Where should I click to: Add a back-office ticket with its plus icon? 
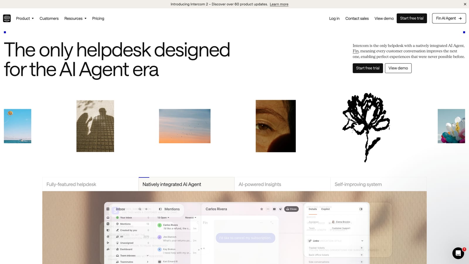pos(361,255)
